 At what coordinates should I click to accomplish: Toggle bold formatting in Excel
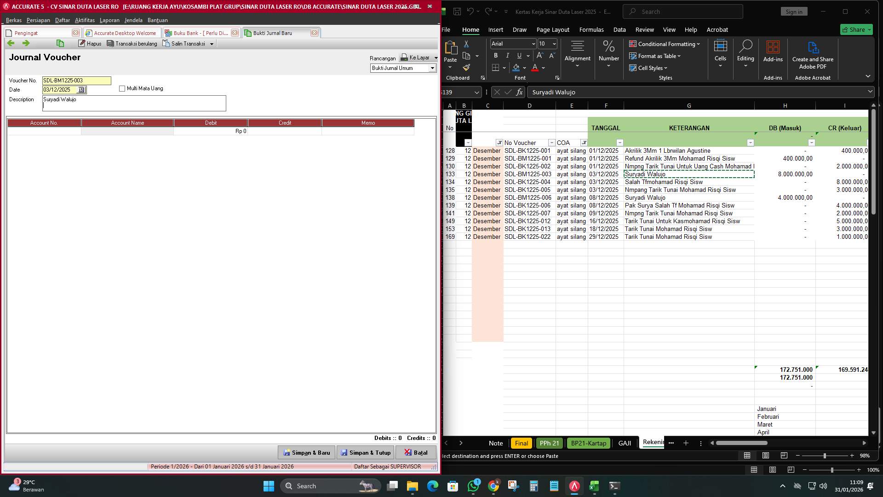pos(495,55)
